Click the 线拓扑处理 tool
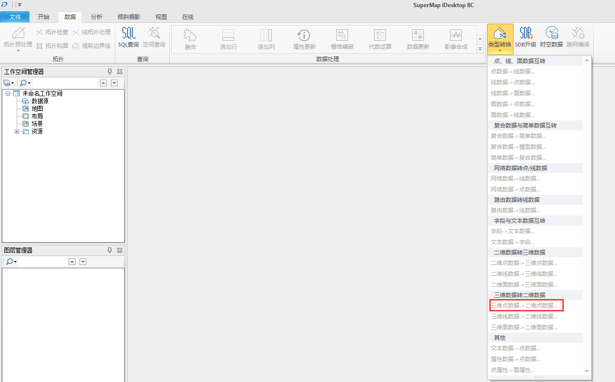 point(91,32)
